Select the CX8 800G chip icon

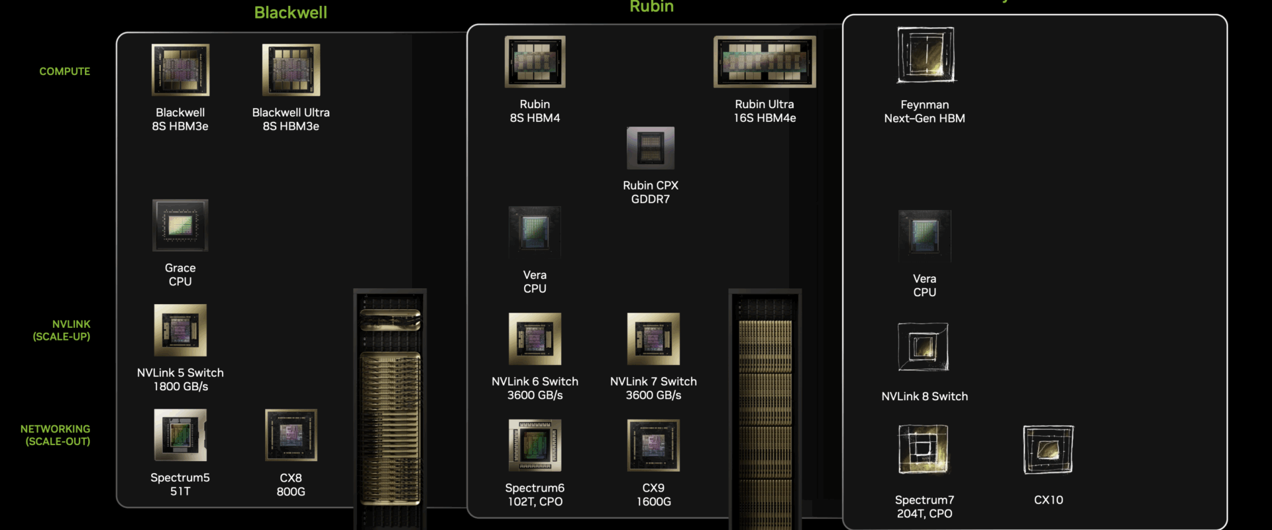click(x=291, y=435)
